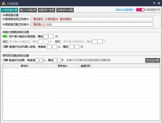This screenshot has height=123, width=162.
Task: Disable 用户首次触发抖音短剧 toggle
Action: pos(5,36)
